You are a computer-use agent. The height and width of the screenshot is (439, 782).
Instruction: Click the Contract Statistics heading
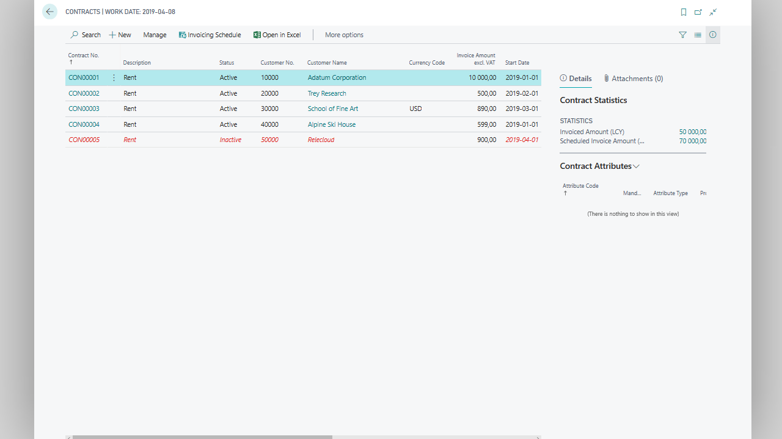593,100
